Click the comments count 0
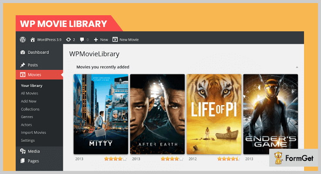321x174 pixels. coord(88,40)
